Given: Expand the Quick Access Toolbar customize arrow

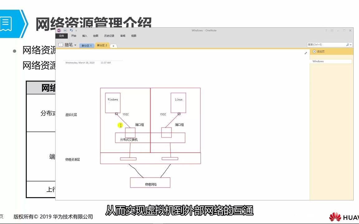Looking at the screenshot, I should tap(76, 30).
